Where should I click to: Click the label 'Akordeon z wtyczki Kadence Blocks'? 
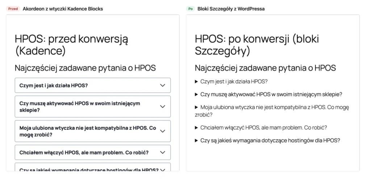coord(63,9)
